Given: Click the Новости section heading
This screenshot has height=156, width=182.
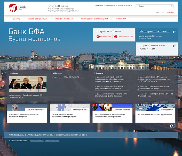Looking at the screenshot, I should (100, 73).
